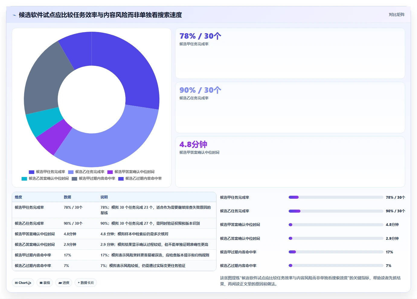Click the 2.9分钟 value beside the progress bar

pyautogui.click(x=392, y=238)
